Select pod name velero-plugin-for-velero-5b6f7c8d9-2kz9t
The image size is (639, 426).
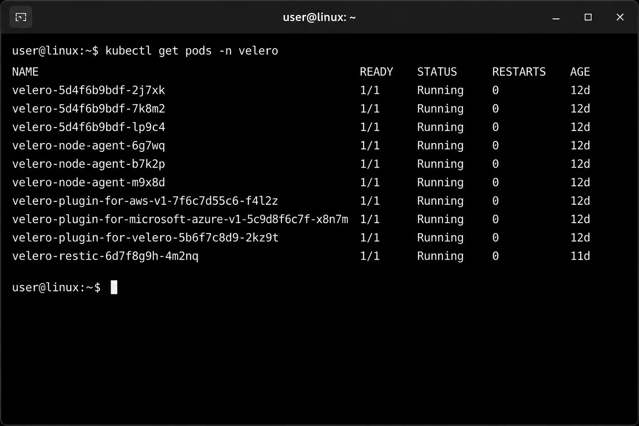[145, 238]
